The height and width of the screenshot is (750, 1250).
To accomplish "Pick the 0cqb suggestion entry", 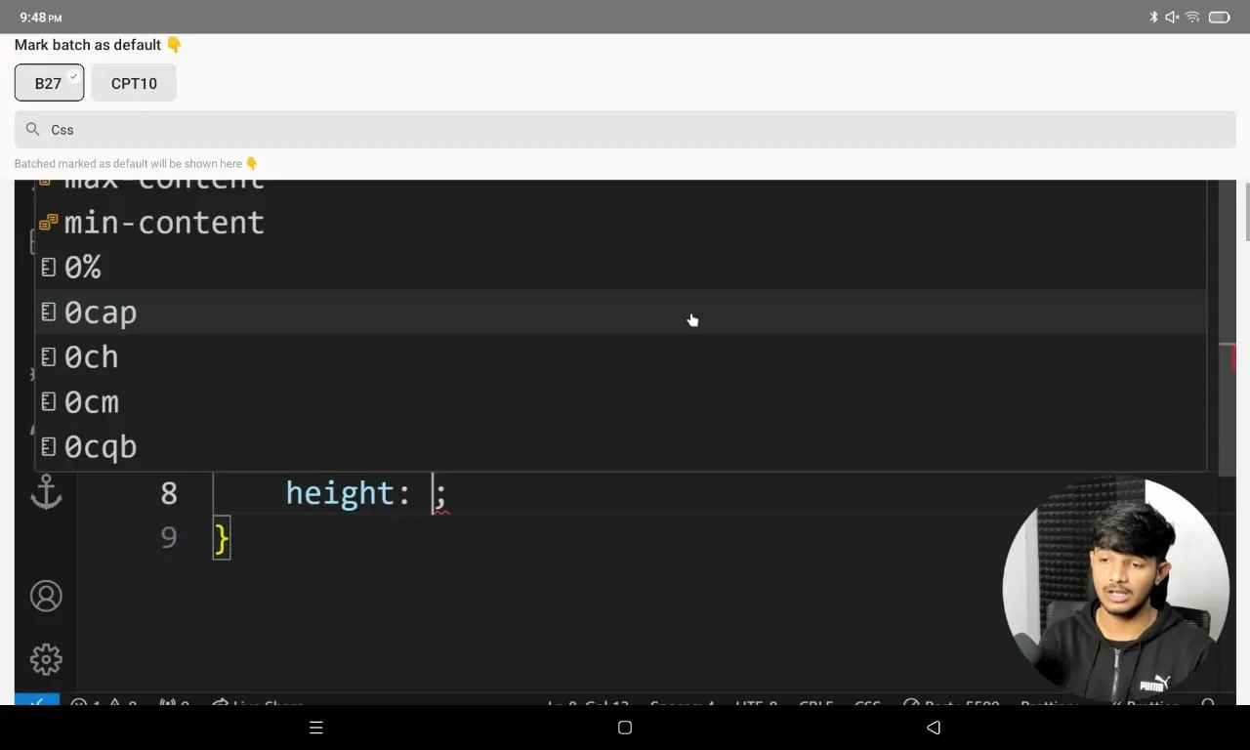I will point(620,447).
